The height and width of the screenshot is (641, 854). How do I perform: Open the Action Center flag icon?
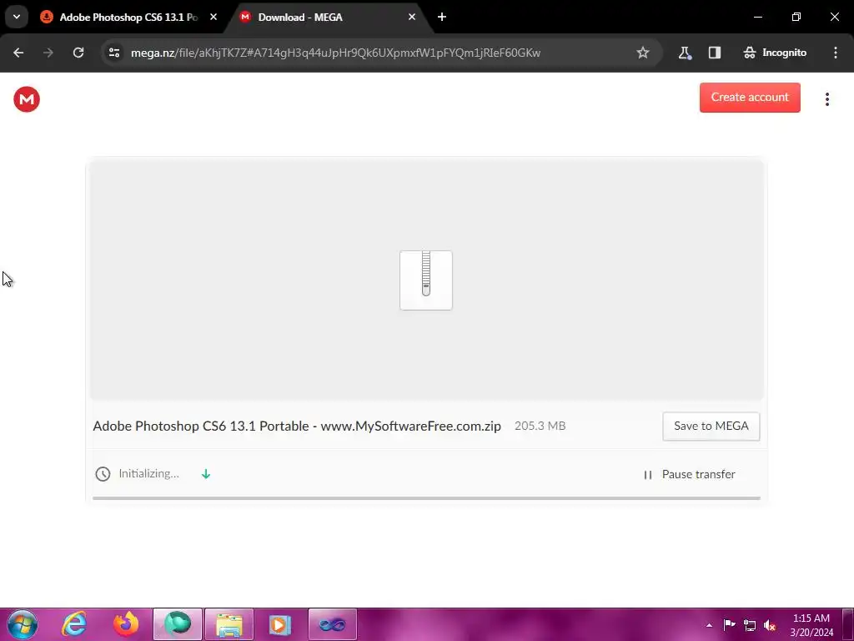click(729, 625)
